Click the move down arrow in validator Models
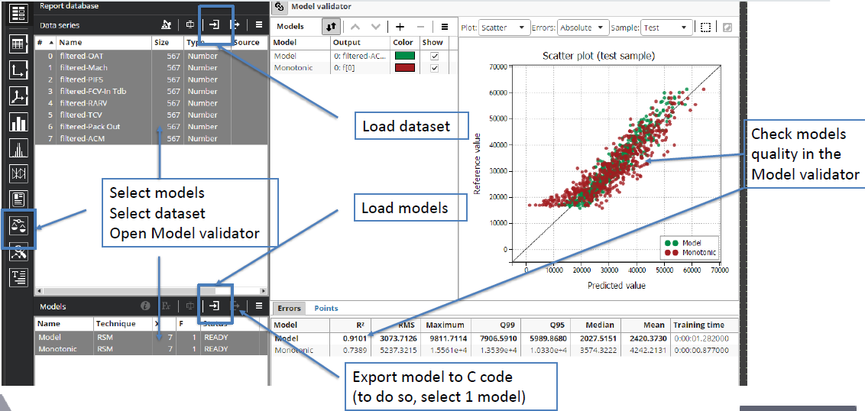865x411 pixels. click(x=376, y=27)
